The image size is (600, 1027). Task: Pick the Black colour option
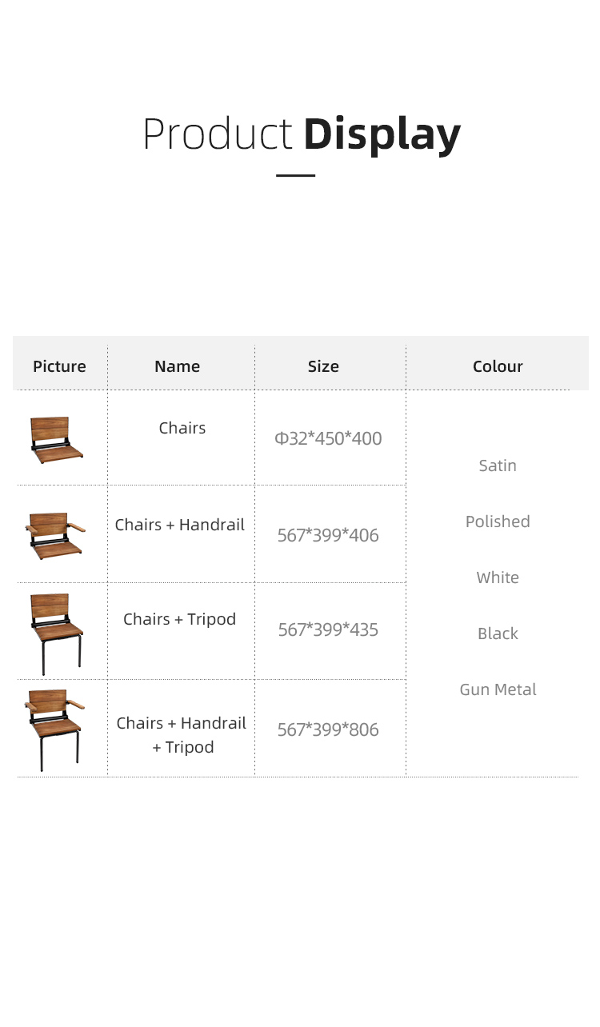(x=498, y=633)
